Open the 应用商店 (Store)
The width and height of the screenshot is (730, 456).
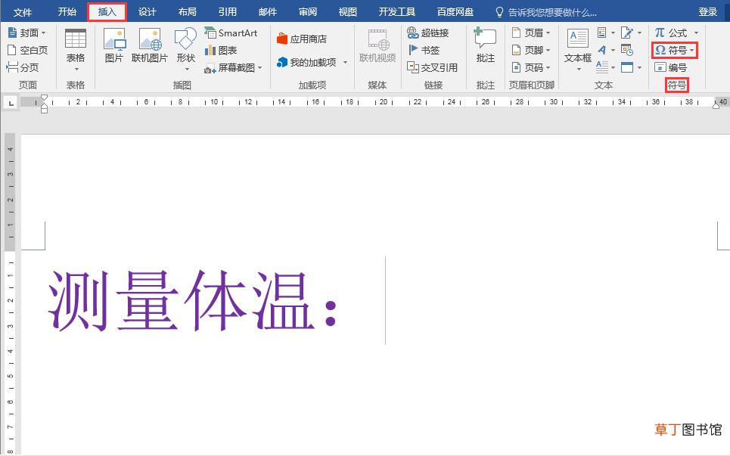click(302, 39)
